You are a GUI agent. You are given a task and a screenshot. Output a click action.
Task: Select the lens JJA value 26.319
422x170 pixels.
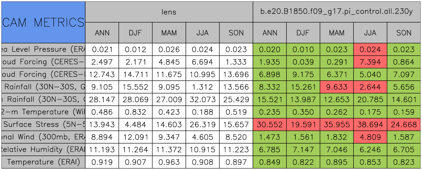202,125
